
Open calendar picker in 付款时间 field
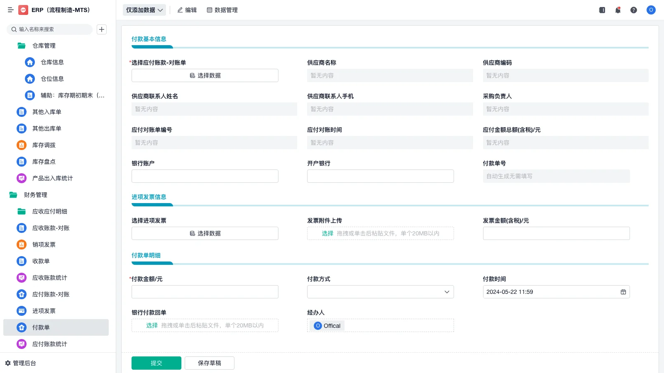[623, 292]
